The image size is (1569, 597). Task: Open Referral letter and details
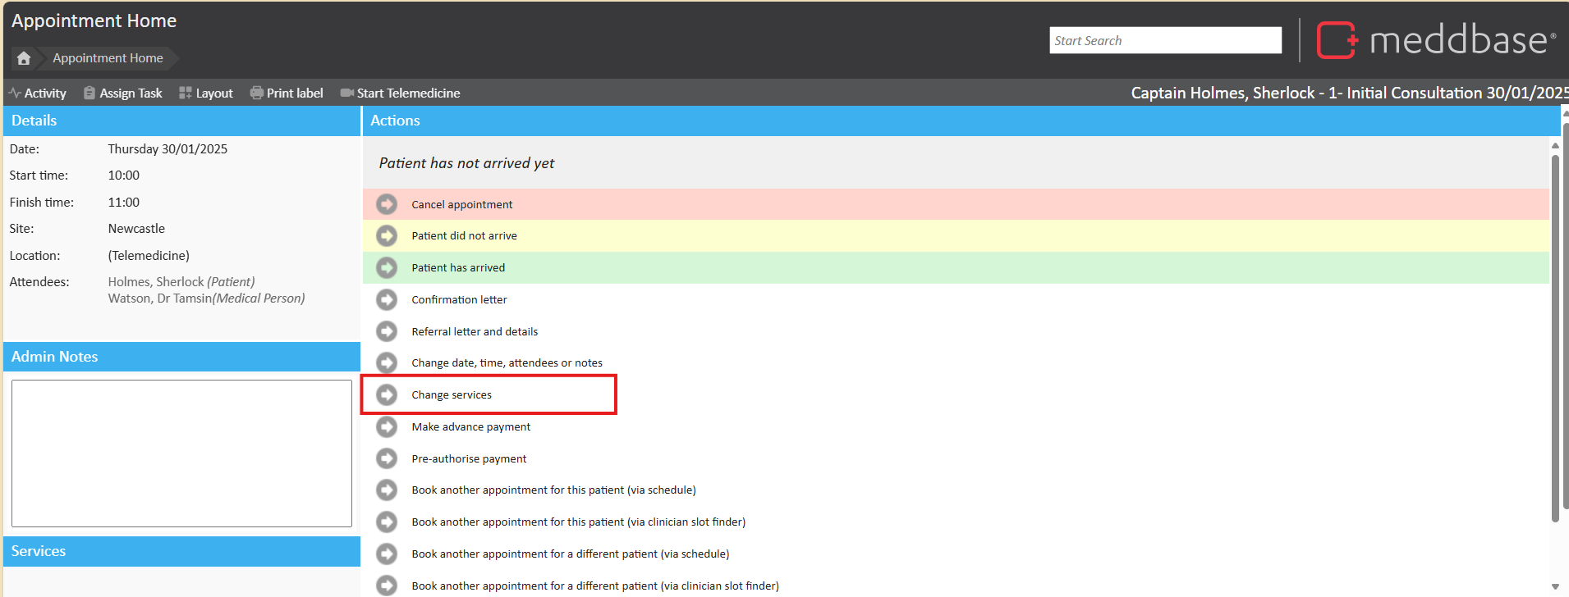coord(475,332)
